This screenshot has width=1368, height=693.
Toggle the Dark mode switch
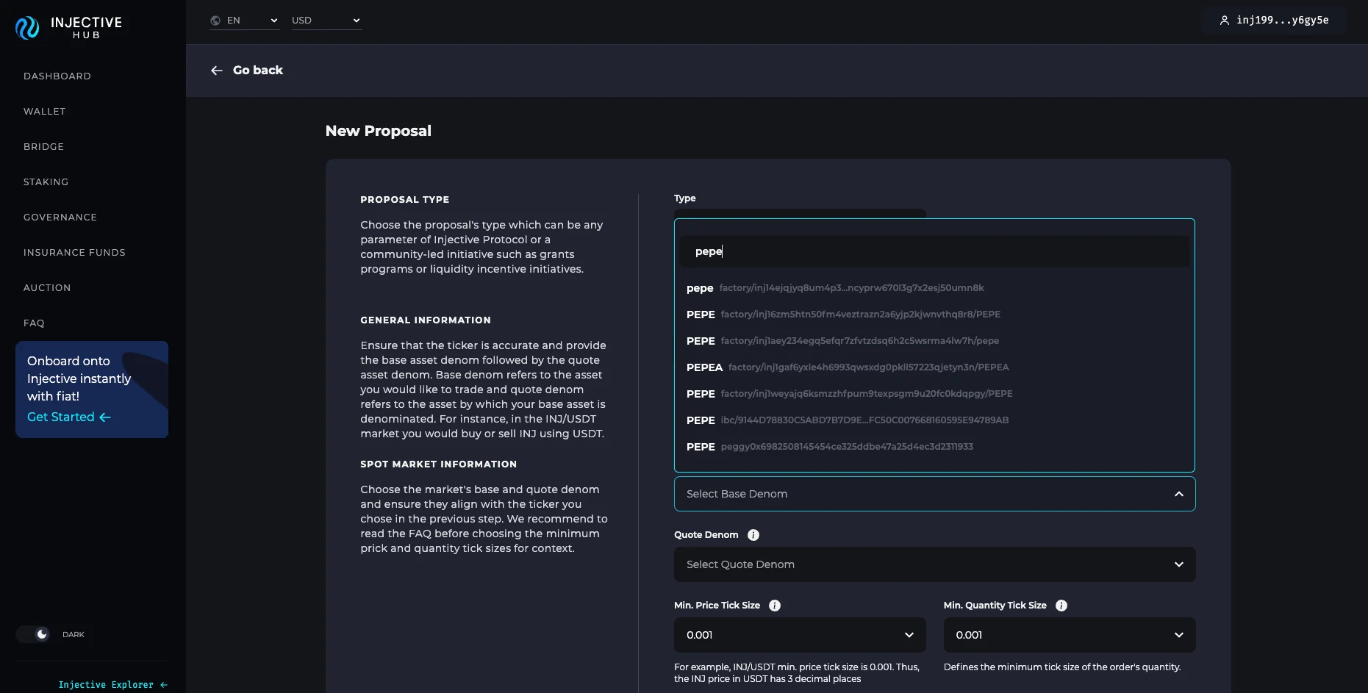(33, 634)
